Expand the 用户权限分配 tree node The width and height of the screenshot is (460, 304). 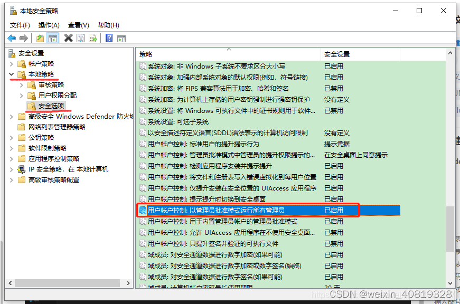coord(22,96)
